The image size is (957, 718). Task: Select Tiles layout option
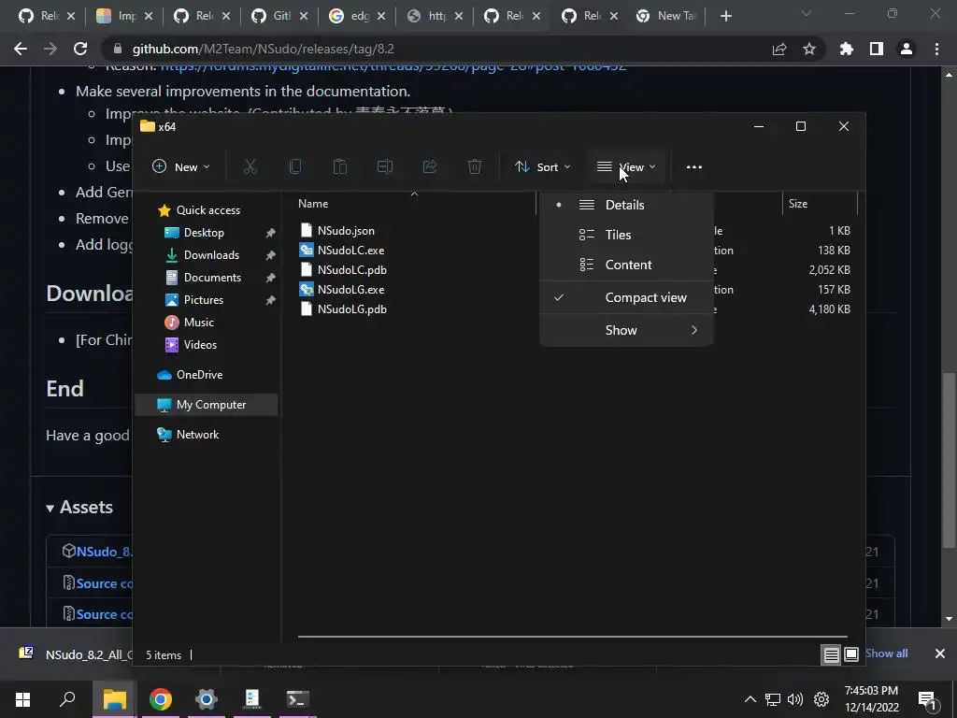[x=627, y=235]
